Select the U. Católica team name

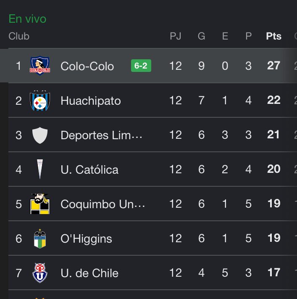(x=89, y=169)
